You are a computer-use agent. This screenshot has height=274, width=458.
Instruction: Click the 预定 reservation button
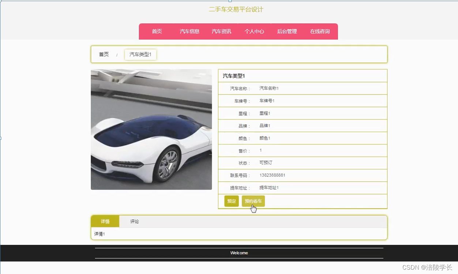coord(231,201)
